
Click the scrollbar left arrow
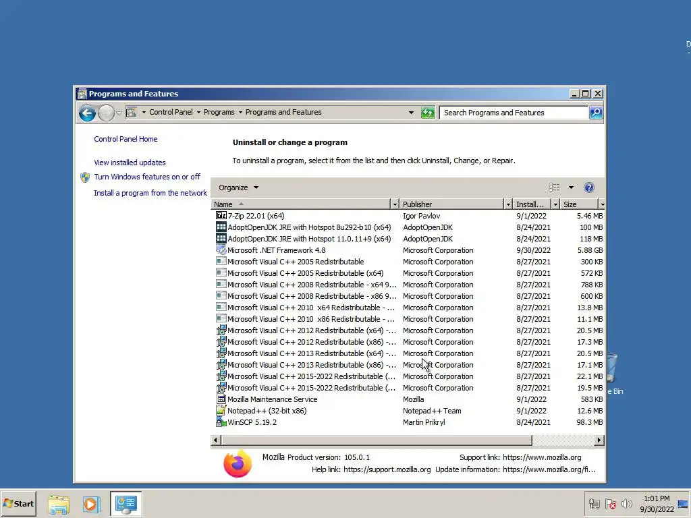coord(215,440)
